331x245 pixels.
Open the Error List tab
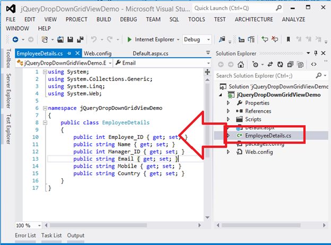[x=25, y=235]
